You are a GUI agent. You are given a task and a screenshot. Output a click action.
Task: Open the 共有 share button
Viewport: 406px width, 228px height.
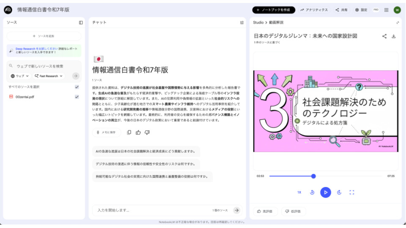tap(342, 10)
